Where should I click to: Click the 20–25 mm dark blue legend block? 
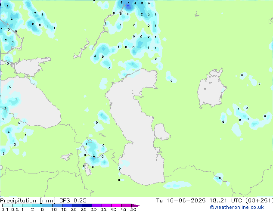77,205
